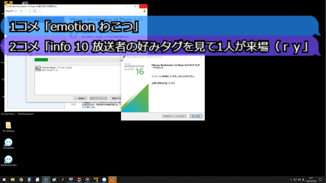Toggle the IME input mode indicator A

coord(303,180)
